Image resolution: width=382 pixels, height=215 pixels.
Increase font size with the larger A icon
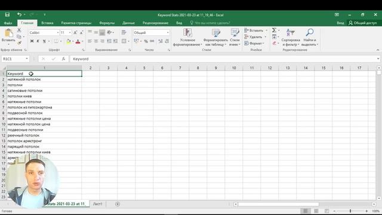tap(75, 33)
